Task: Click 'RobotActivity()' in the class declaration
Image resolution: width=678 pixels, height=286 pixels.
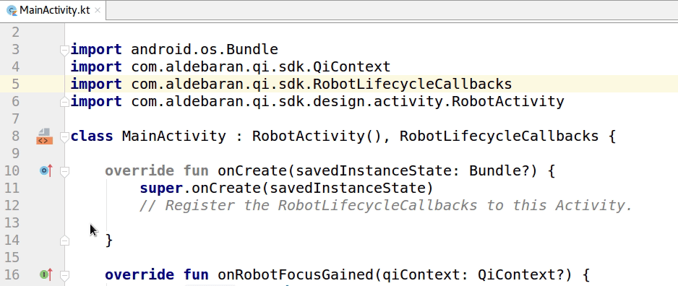Action: coord(317,136)
